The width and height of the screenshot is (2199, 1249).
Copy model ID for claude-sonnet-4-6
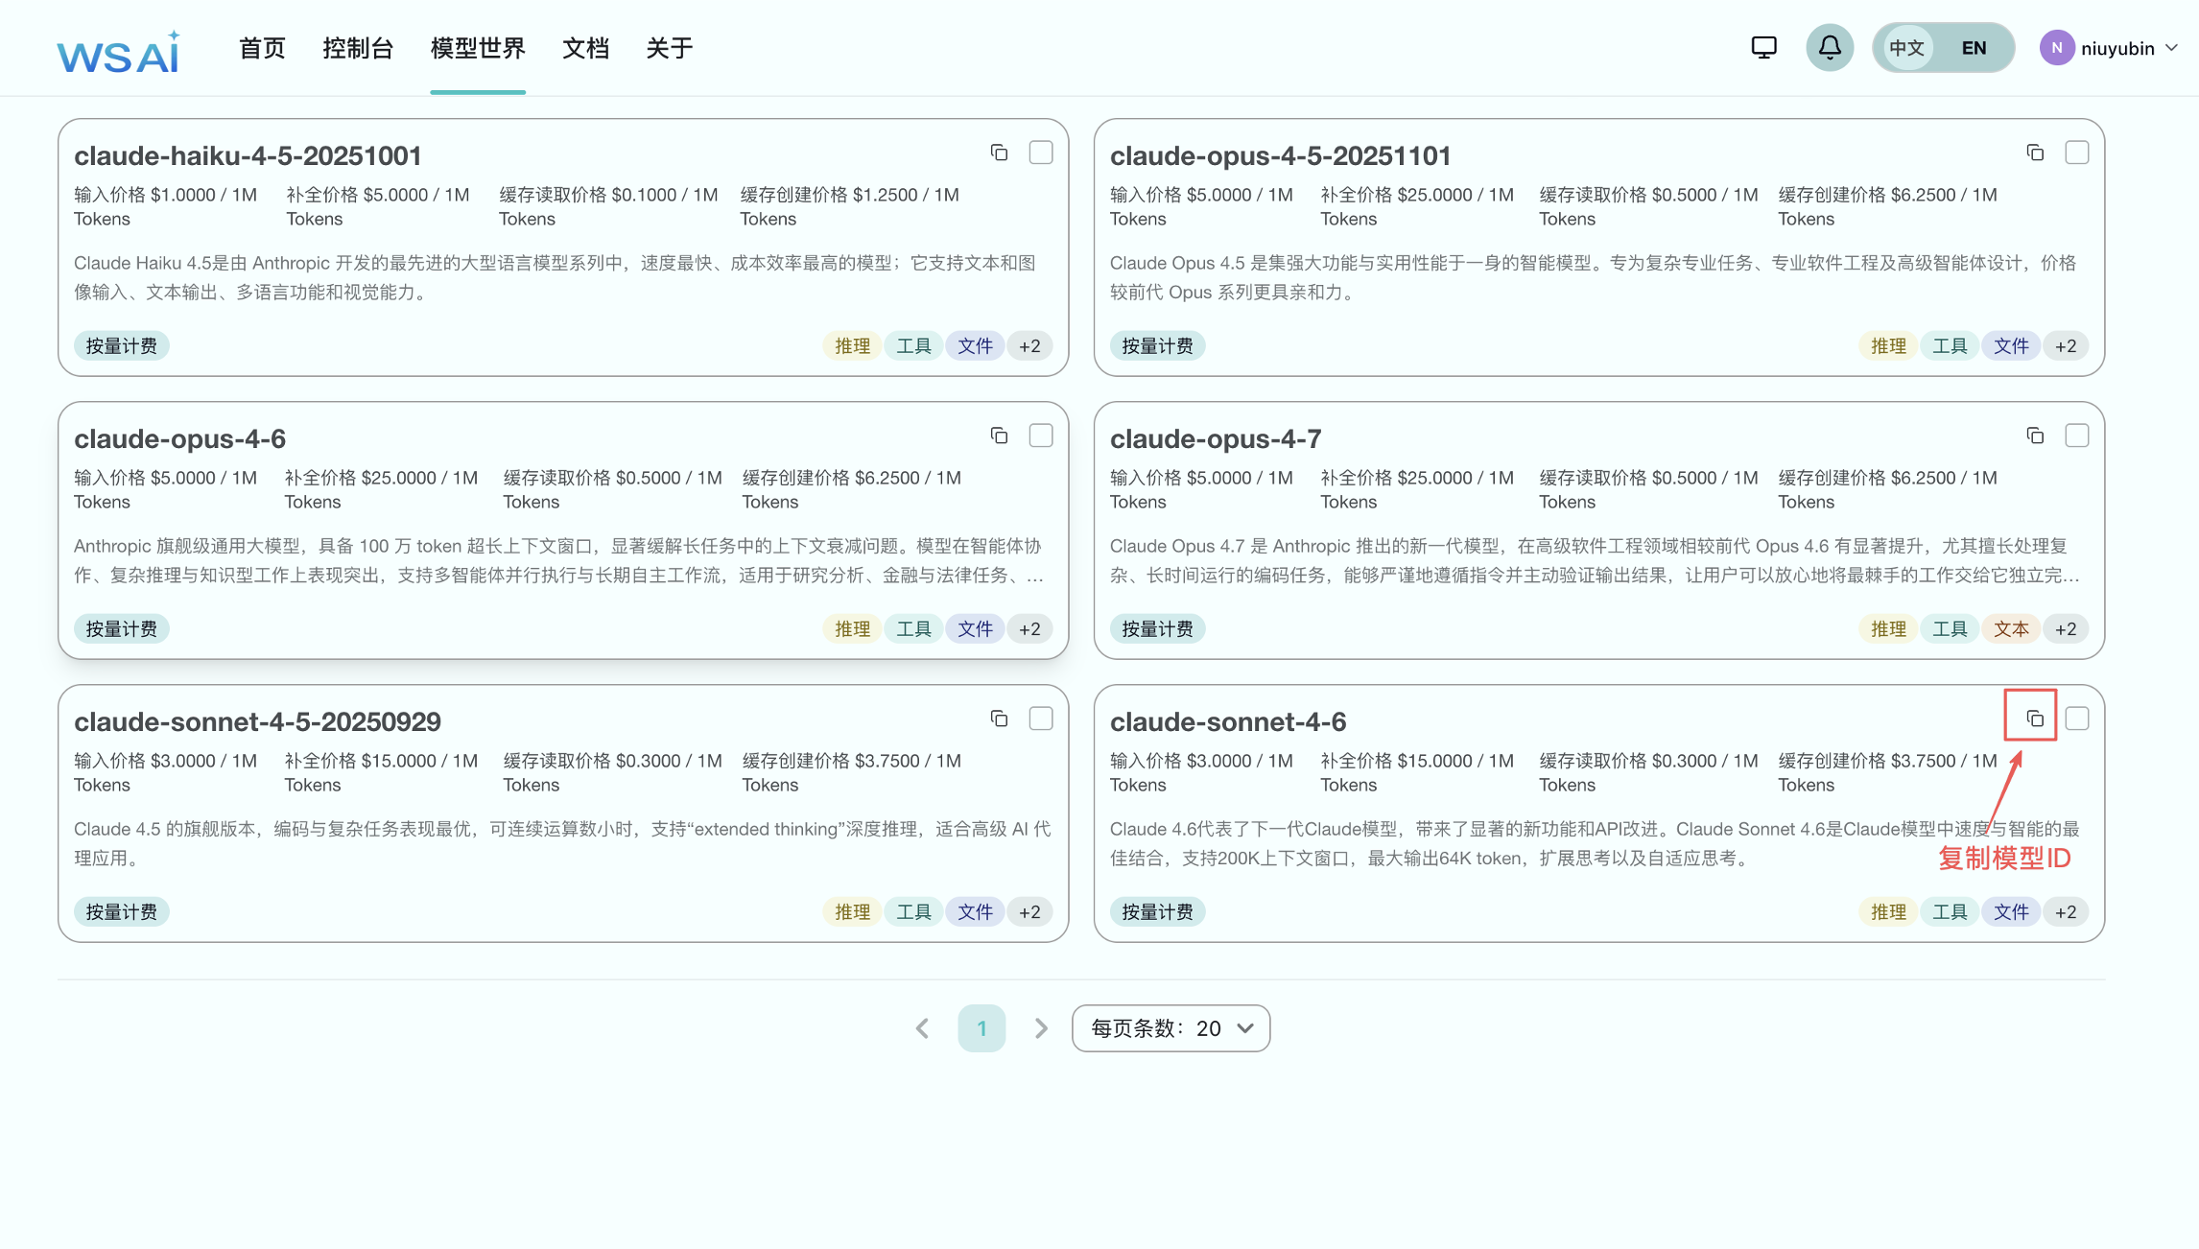tap(2035, 719)
